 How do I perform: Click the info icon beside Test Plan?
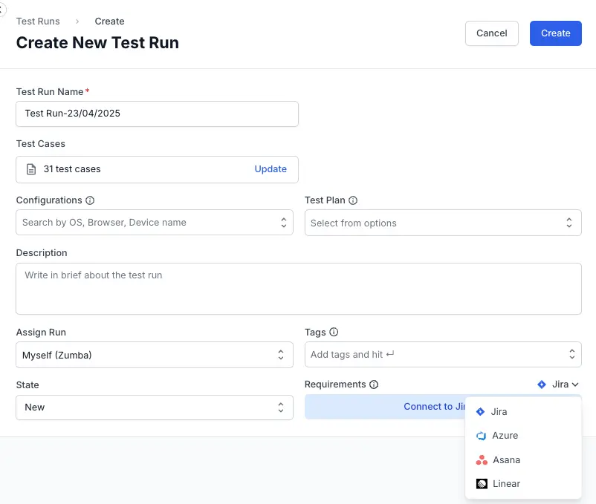click(x=353, y=200)
